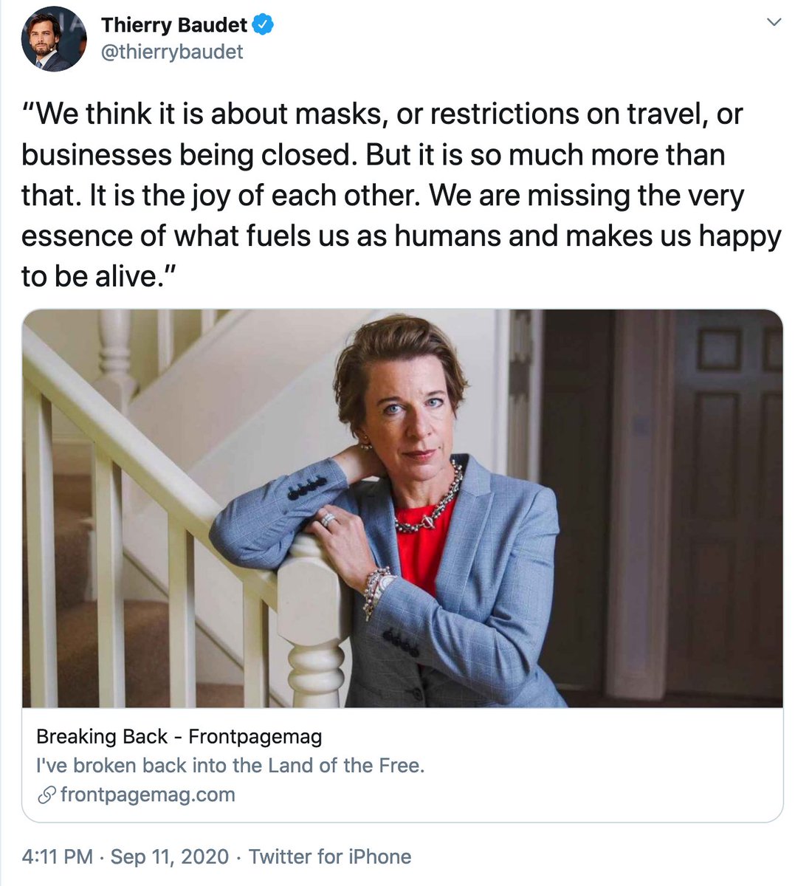Click the Thierry Baudet display name
The height and width of the screenshot is (886, 795).
[174, 25]
